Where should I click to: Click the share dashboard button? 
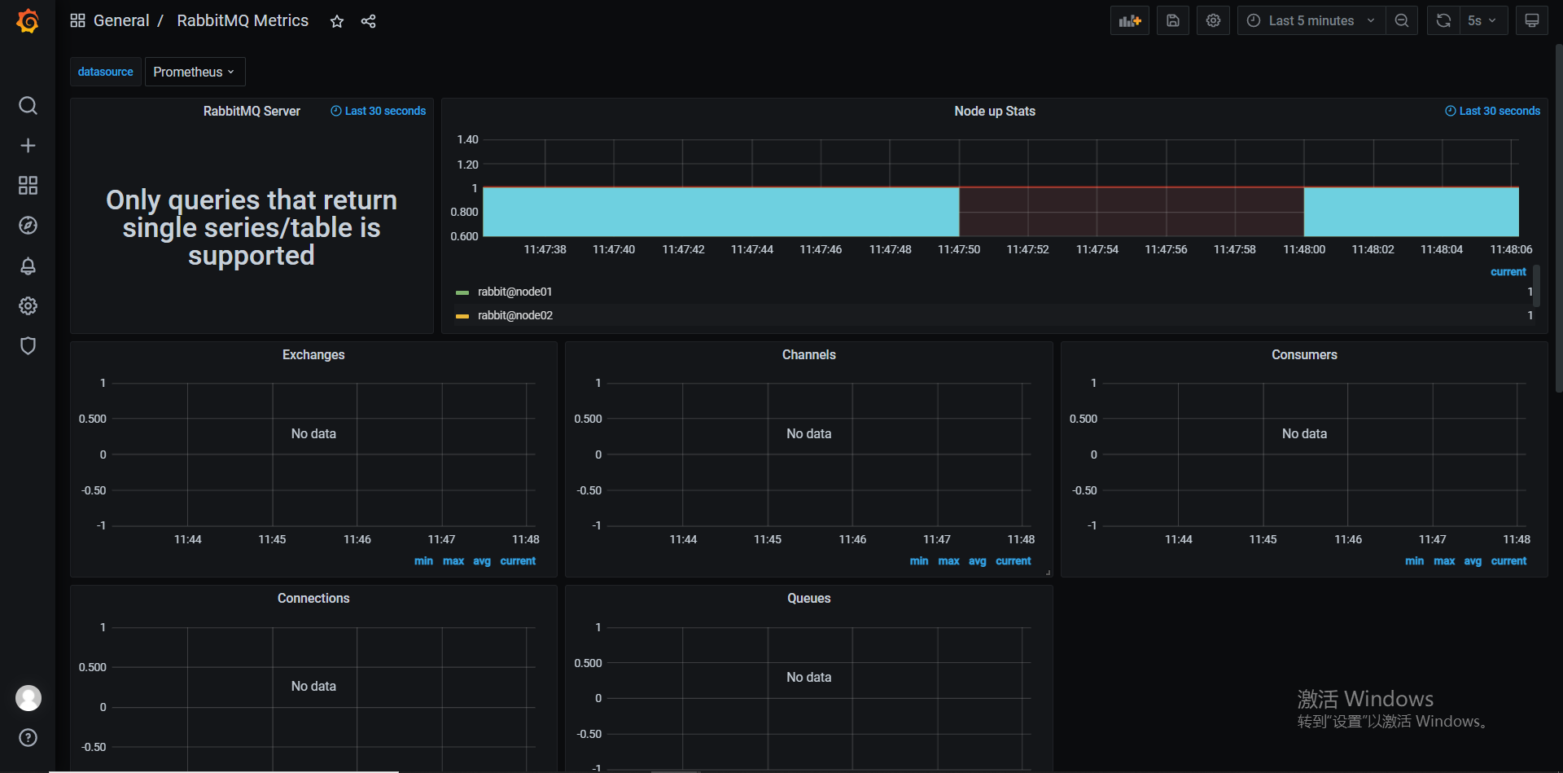click(368, 21)
